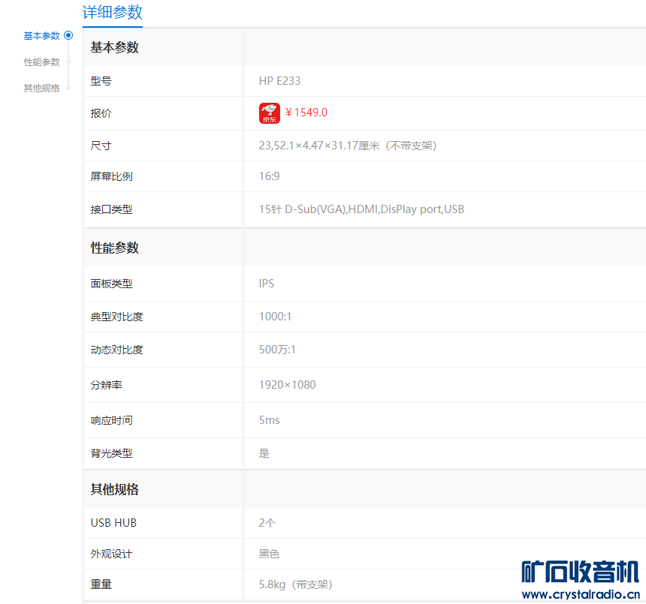646x604 pixels.
Task: Select the 1000:1 contrast value
Action: coord(275,317)
